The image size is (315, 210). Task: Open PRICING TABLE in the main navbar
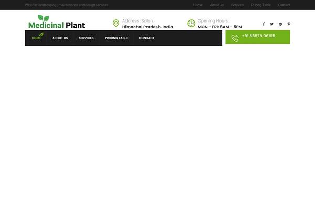pos(116,38)
